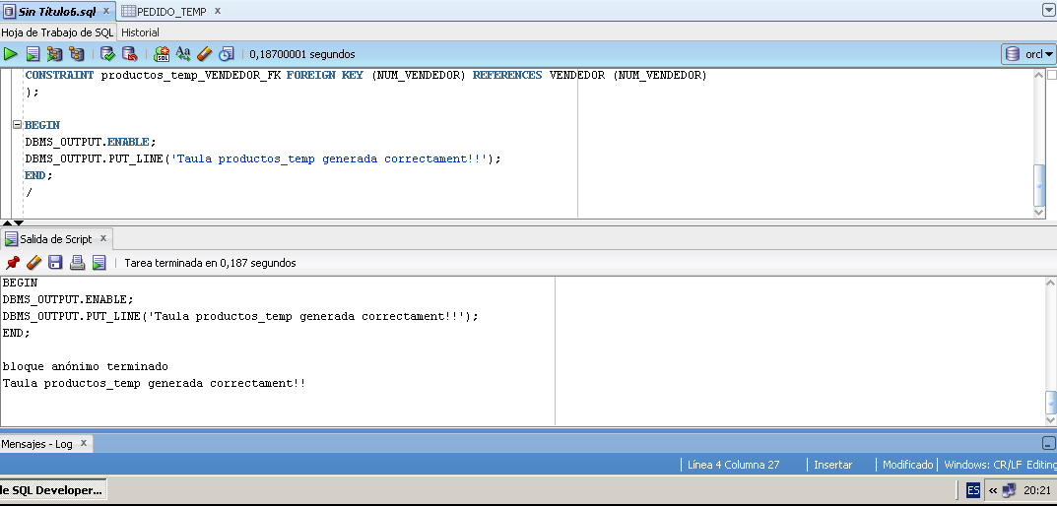Image resolution: width=1057 pixels, height=506 pixels.
Task: Open the editor tab list dropdown arrow
Action: 1049,10
